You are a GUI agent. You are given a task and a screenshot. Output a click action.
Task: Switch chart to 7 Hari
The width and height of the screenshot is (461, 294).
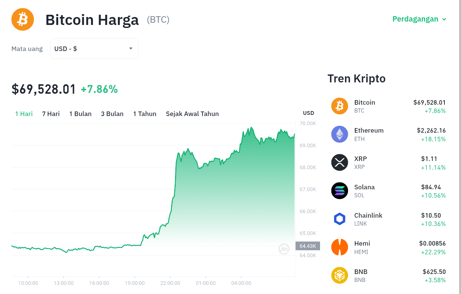pos(51,114)
